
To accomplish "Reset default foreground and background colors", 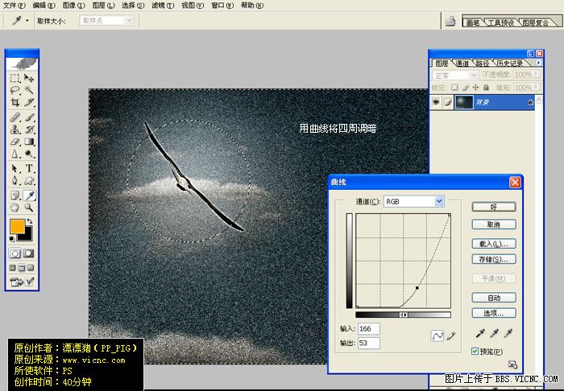I will pyautogui.click(x=12, y=239).
